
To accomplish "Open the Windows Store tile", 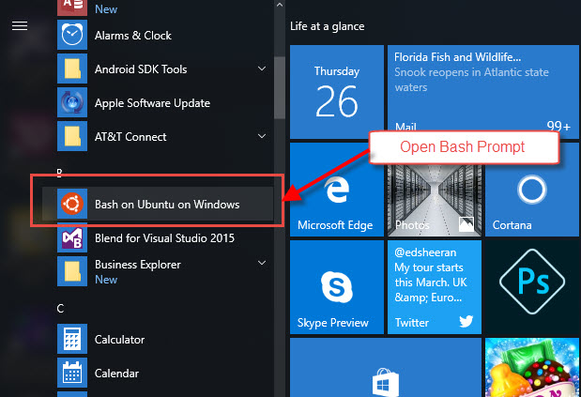I will coord(386,367).
